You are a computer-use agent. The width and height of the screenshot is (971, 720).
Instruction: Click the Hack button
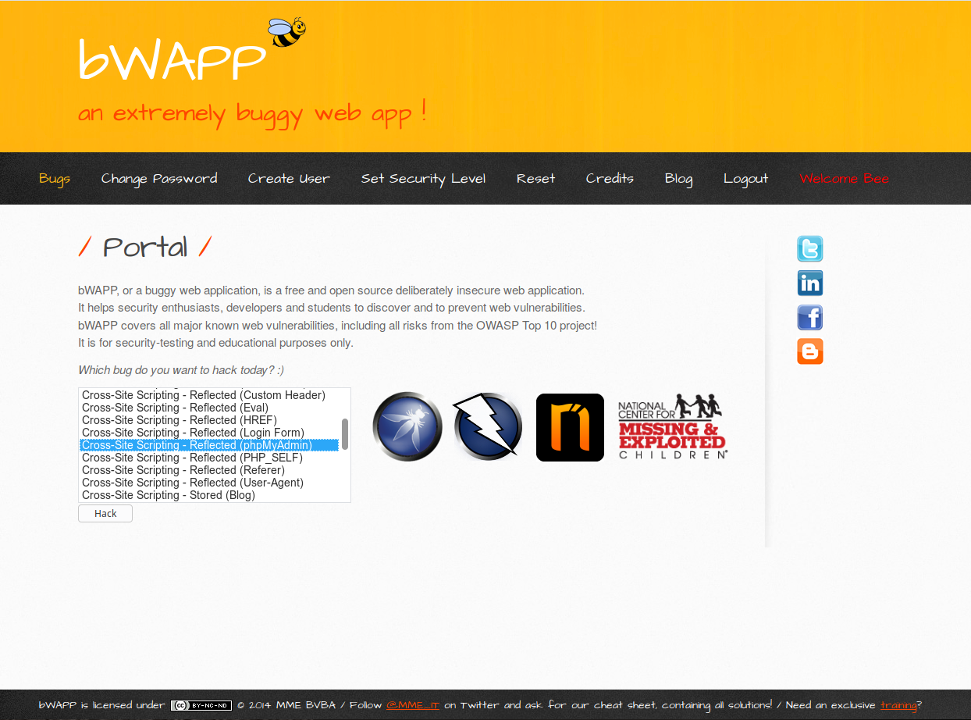[105, 513]
